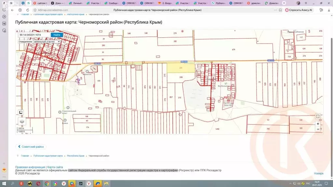Zoom out on the cadastral map
Viewport: 333px width, 187px height.
(x=318, y=129)
